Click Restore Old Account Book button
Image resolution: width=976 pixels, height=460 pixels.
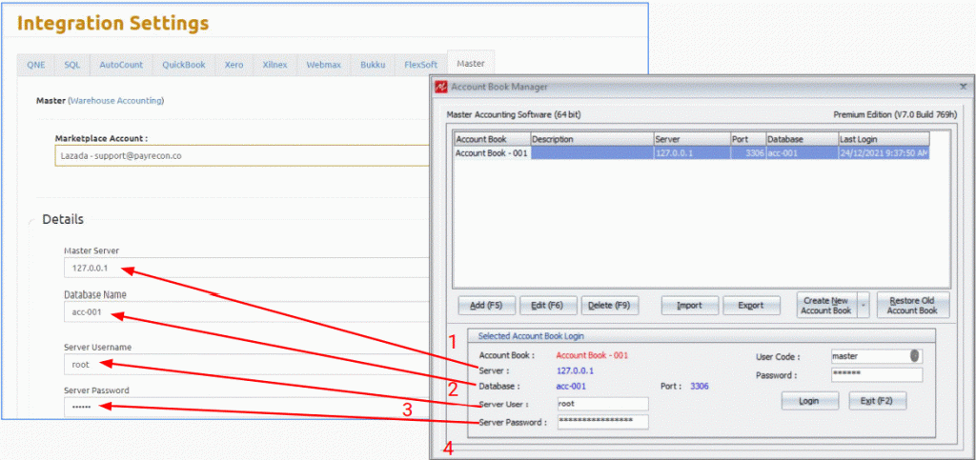[913, 305]
